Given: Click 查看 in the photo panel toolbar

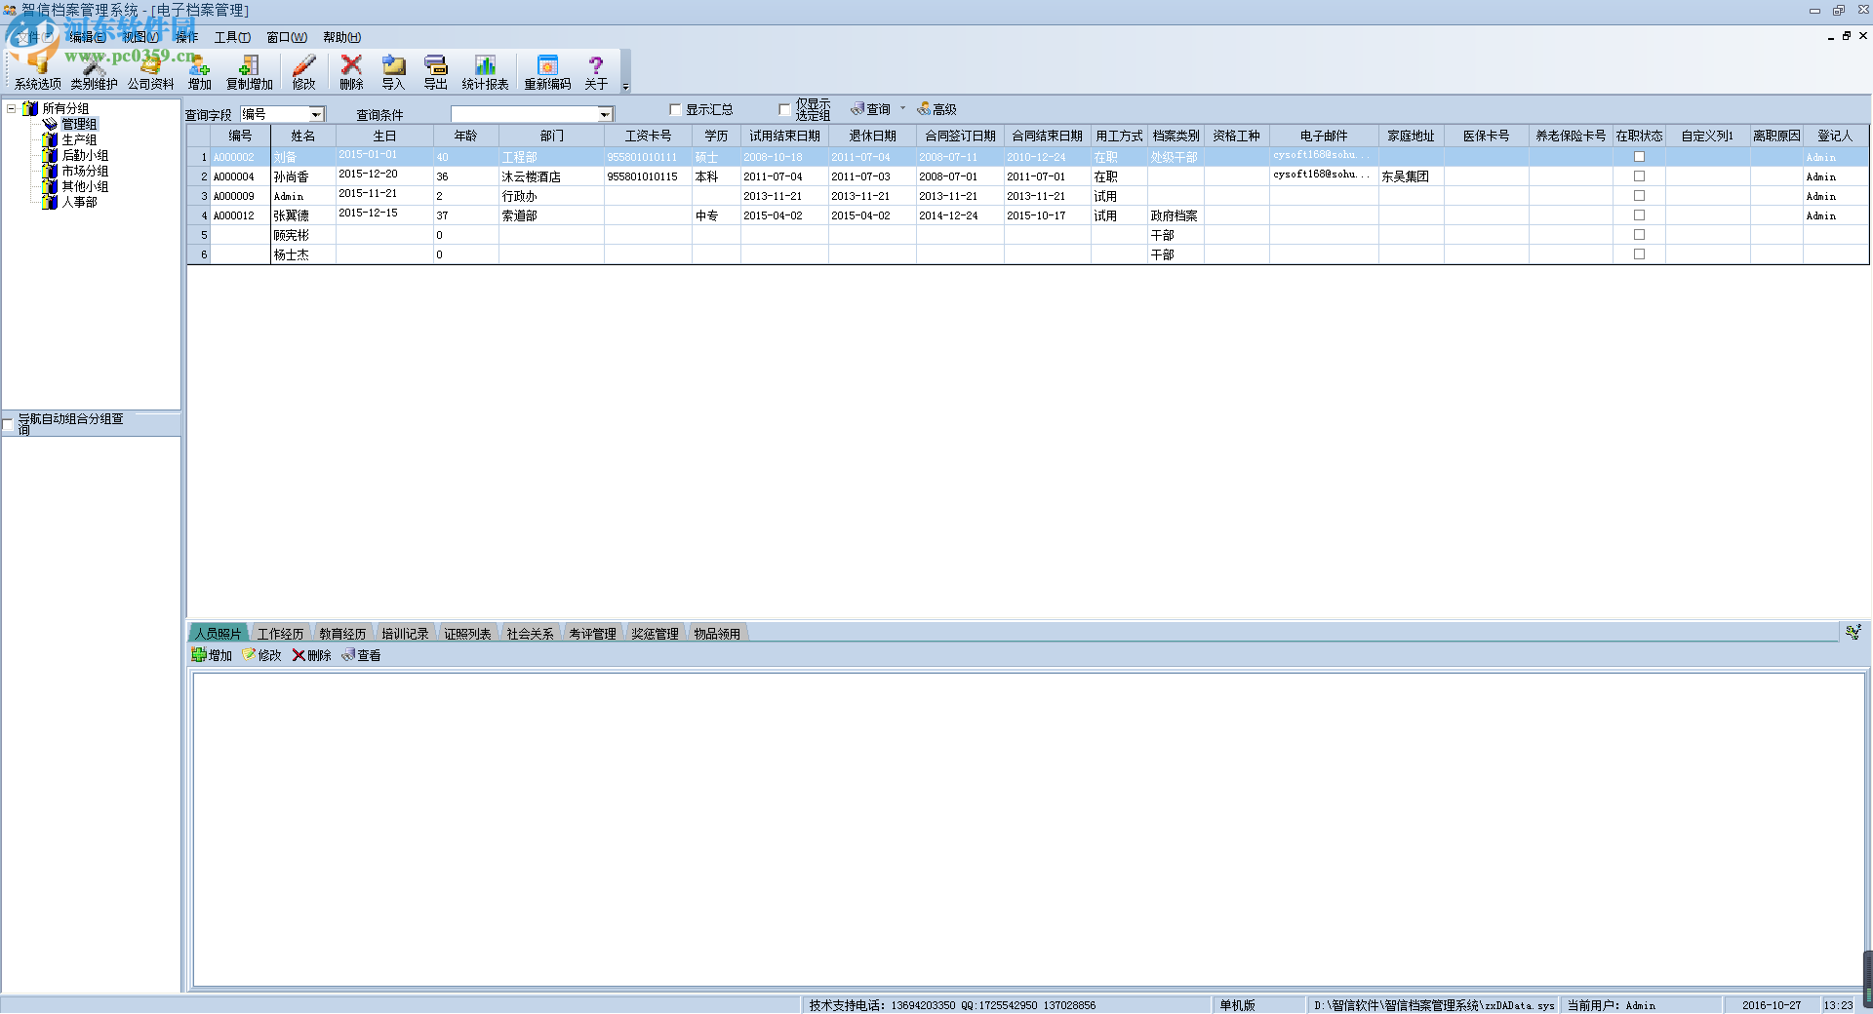Looking at the screenshot, I should (x=361, y=655).
